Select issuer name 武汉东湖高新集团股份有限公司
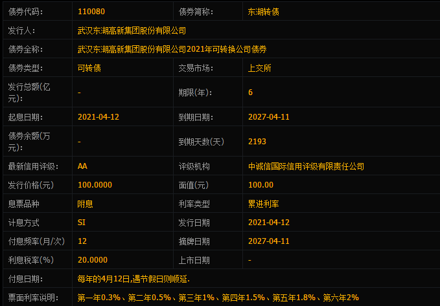Viewport: 440px width, 306px height. click(x=132, y=30)
